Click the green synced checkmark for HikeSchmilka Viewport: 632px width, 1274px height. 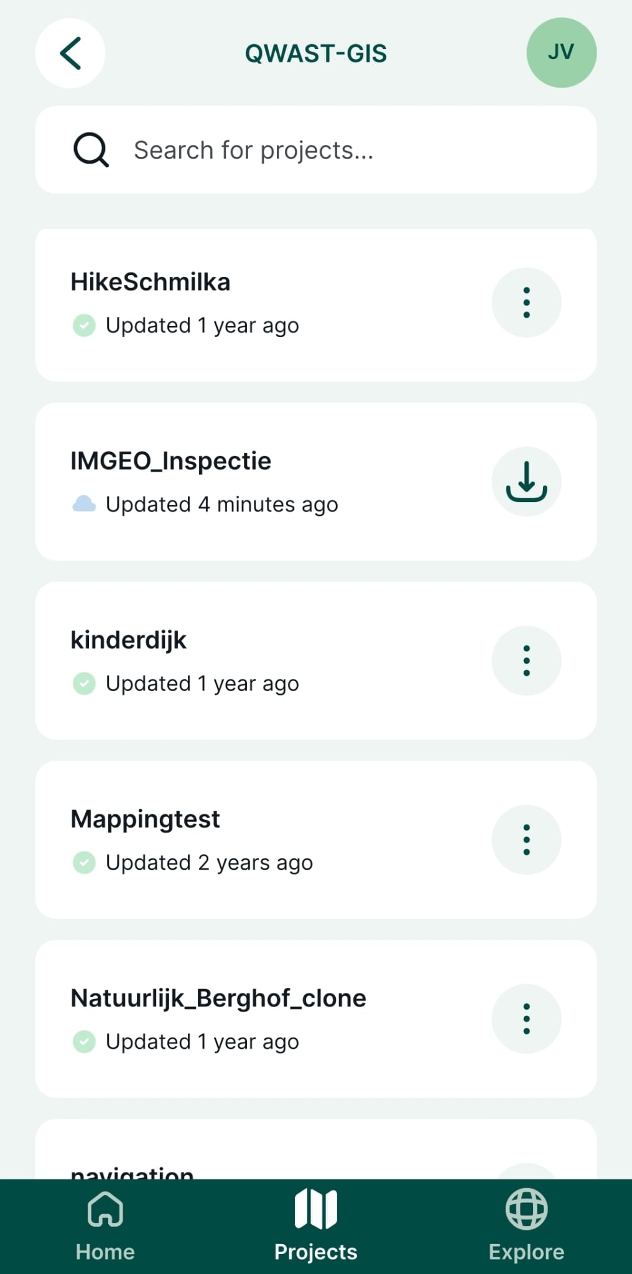pyautogui.click(x=84, y=325)
